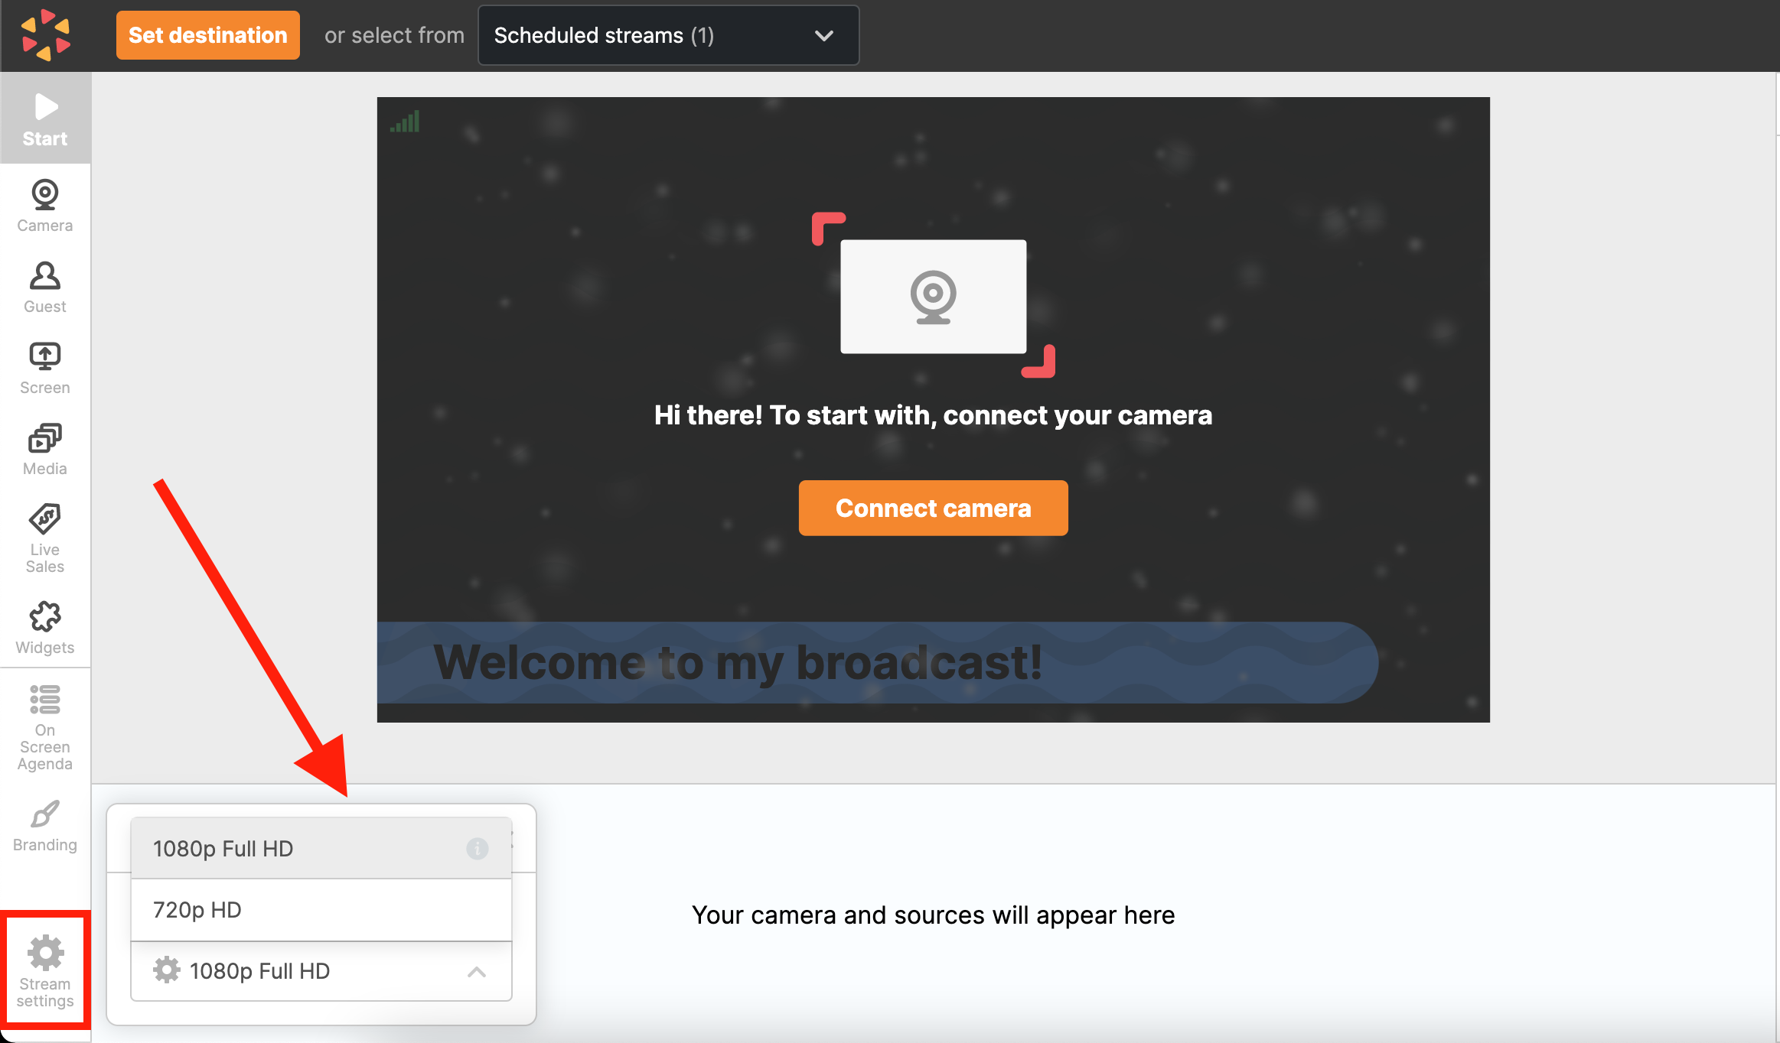Click the Set destination button
This screenshot has width=1780, height=1043.
coord(207,34)
